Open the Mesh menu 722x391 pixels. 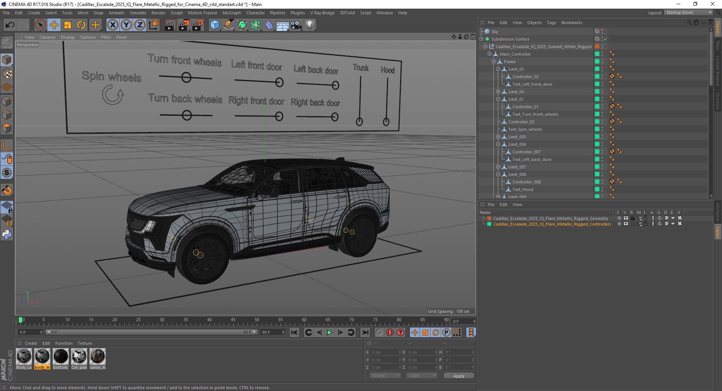pos(83,13)
